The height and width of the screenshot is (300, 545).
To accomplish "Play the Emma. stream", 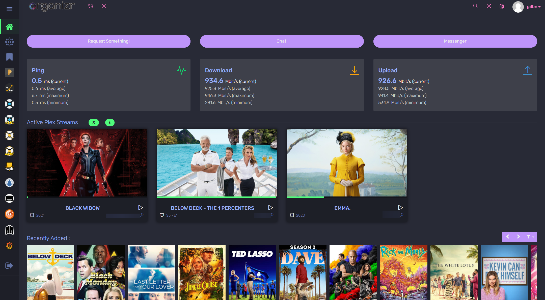I will pos(400,208).
